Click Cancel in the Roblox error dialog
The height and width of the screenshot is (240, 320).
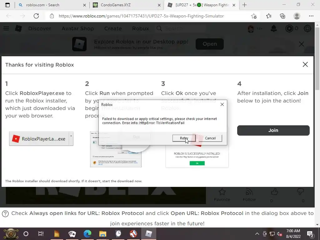[x=210, y=138]
